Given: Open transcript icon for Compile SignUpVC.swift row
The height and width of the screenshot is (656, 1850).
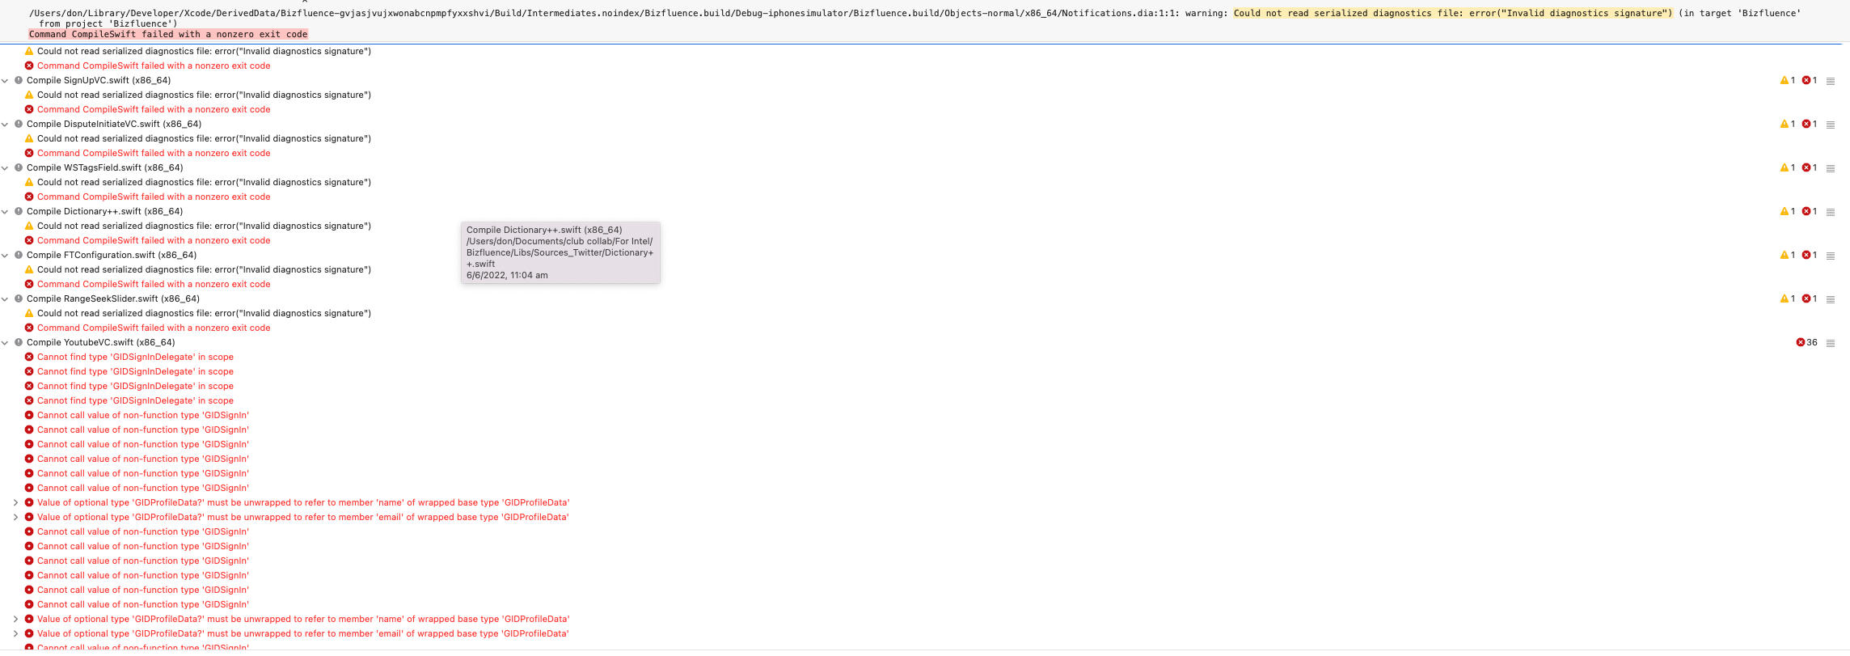Looking at the screenshot, I should point(1831,81).
